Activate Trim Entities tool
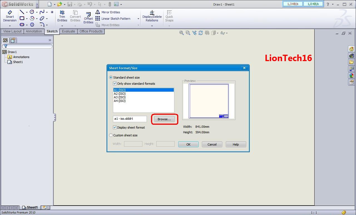The width and height of the screenshot is (356, 215). (62, 16)
